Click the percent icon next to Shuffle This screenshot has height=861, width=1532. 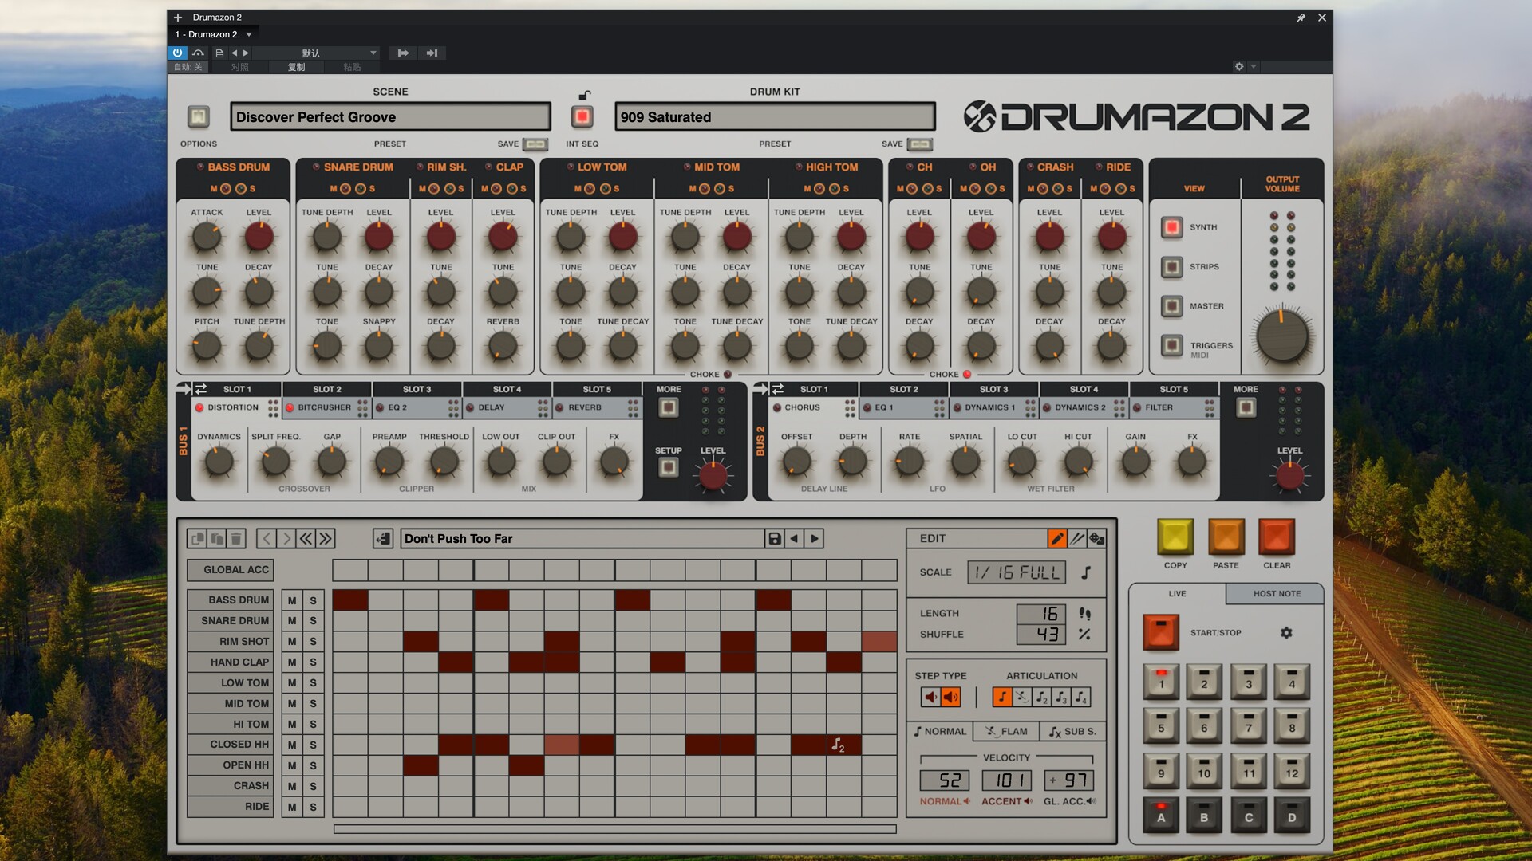click(x=1084, y=635)
